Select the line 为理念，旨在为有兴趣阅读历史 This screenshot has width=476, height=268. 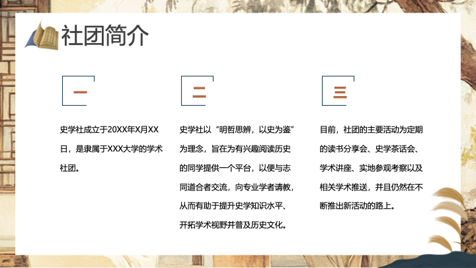pos(235,149)
